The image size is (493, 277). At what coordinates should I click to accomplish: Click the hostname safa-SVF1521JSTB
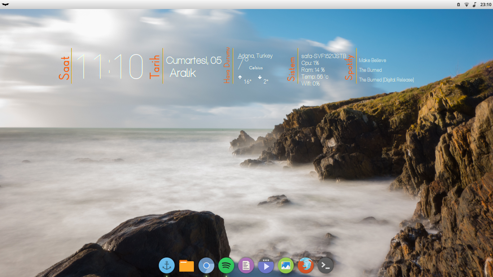tap(324, 56)
